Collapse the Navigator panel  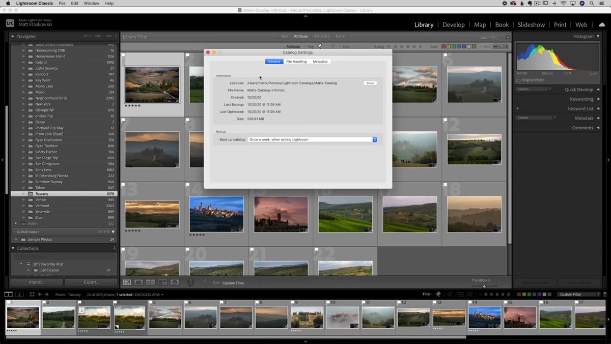(x=13, y=36)
